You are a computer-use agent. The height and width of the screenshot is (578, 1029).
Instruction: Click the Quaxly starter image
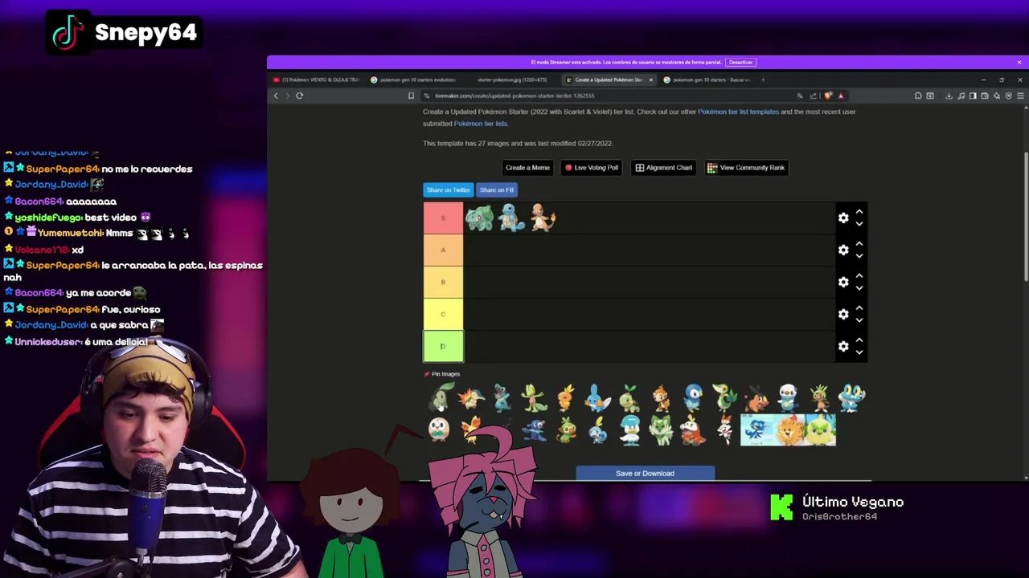coord(629,429)
